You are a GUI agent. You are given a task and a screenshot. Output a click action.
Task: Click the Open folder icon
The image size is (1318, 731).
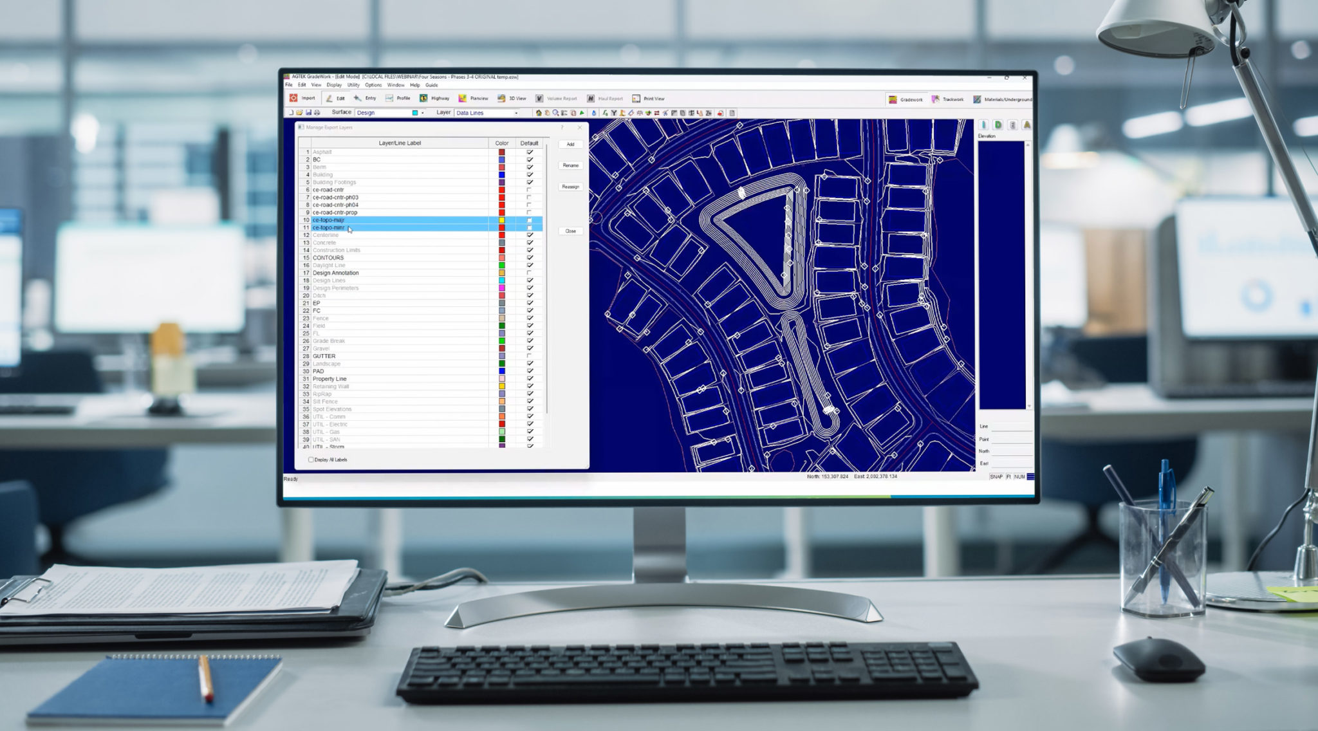pyautogui.click(x=299, y=113)
